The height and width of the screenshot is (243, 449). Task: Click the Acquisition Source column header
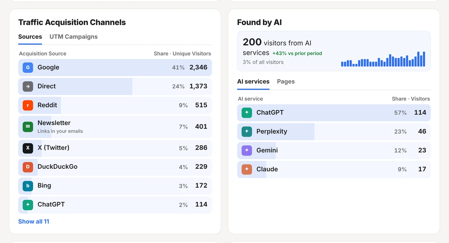click(43, 53)
